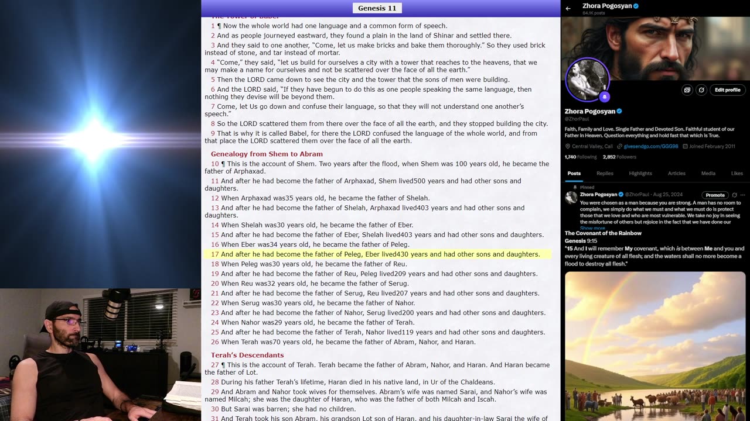
Task: Switch to the Posts tab
Action: (574, 173)
